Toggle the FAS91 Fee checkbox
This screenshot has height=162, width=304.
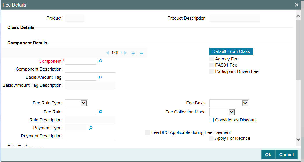[211, 65]
